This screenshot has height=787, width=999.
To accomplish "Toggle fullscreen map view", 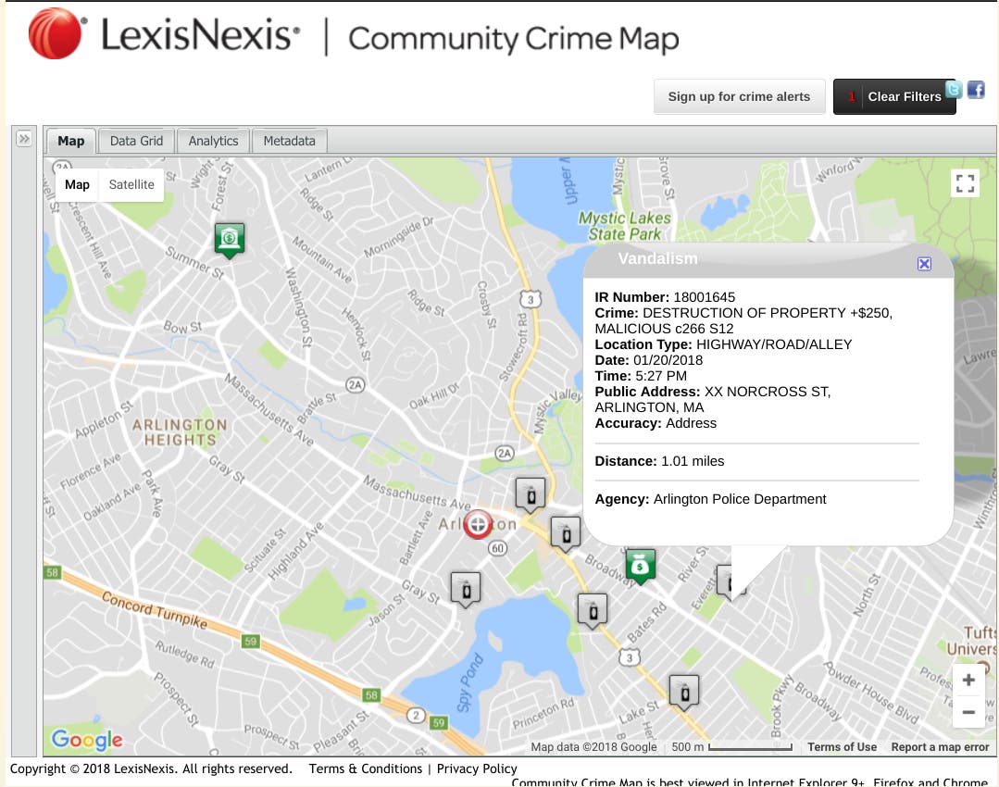I will [x=965, y=183].
